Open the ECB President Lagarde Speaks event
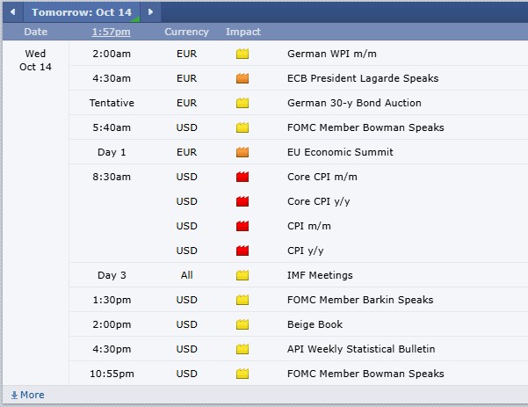This screenshot has width=528, height=407. pos(363,78)
